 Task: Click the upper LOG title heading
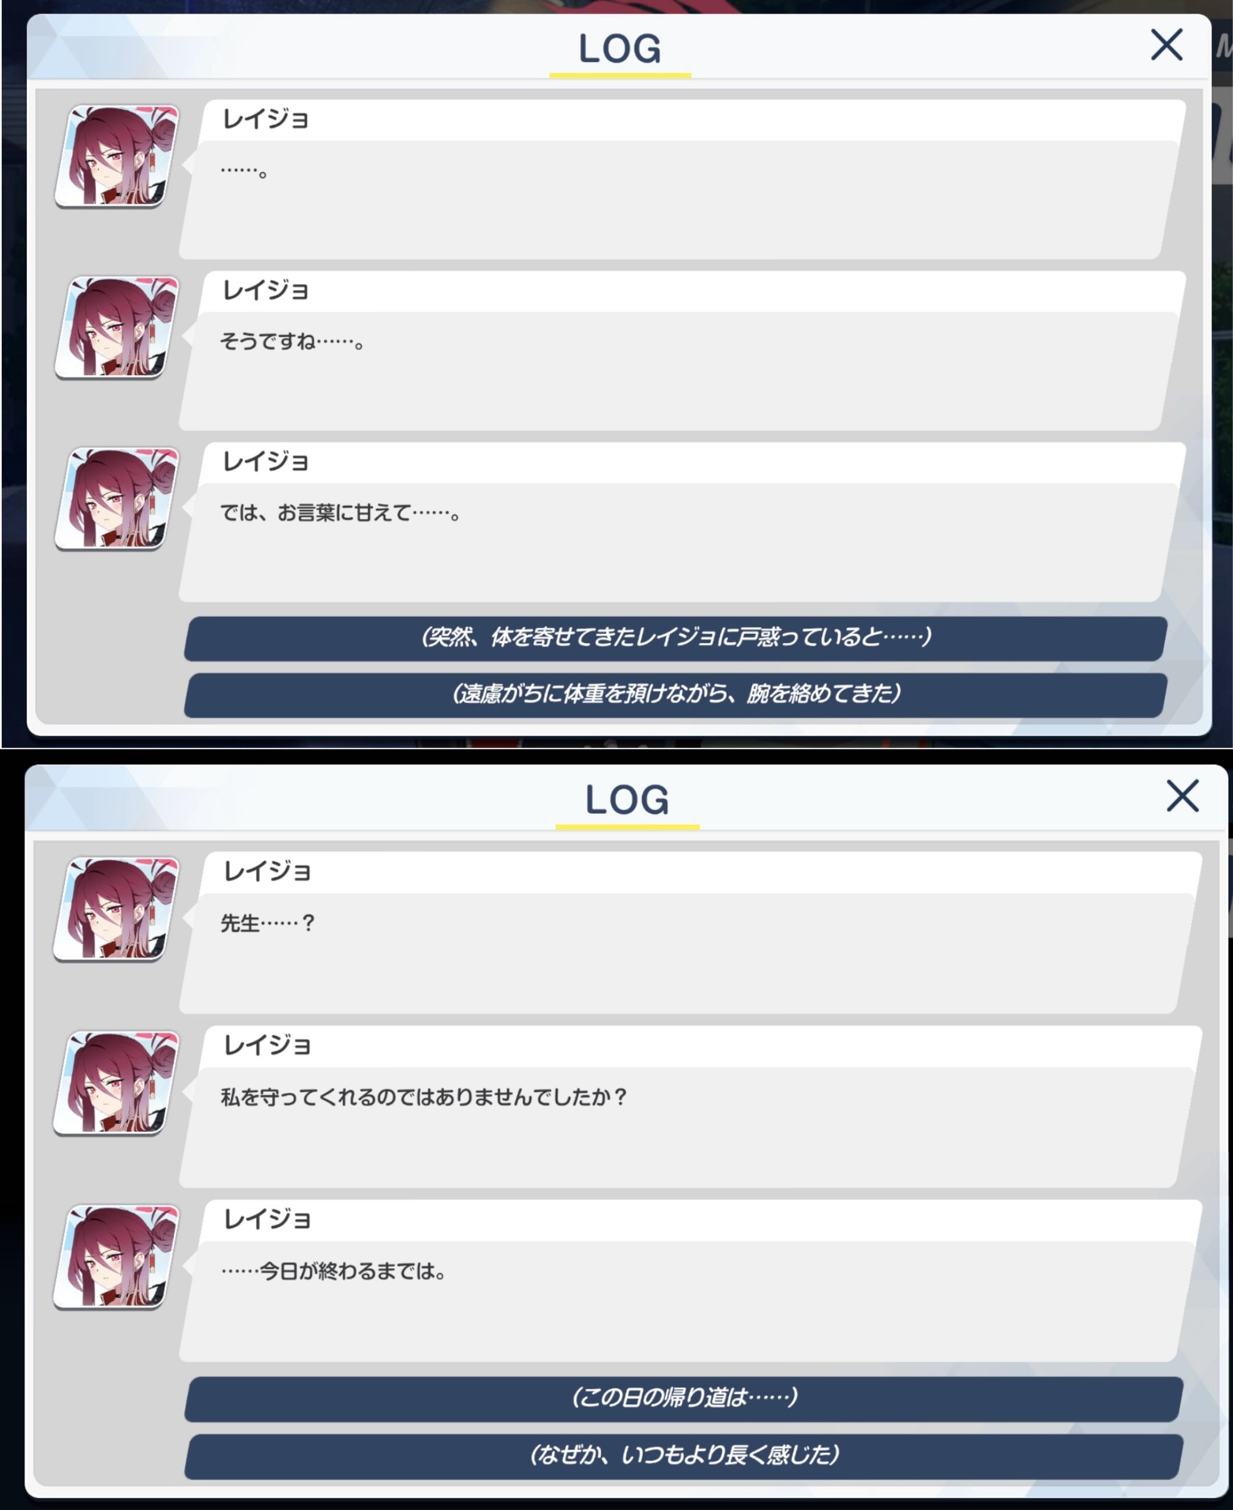coord(620,49)
